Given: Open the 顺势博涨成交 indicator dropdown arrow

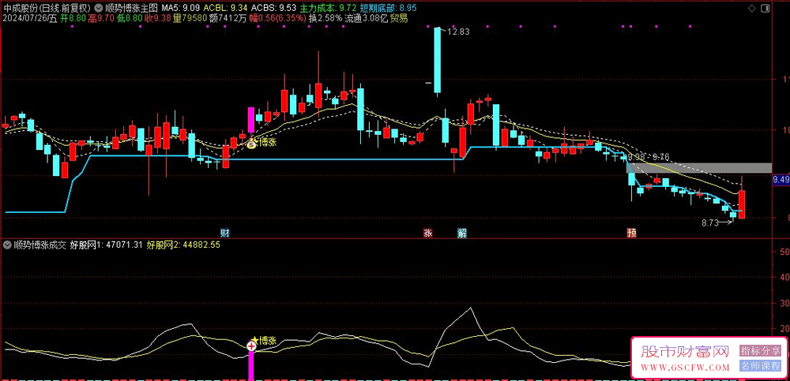Looking at the screenshot, I should tap(7, 245).
